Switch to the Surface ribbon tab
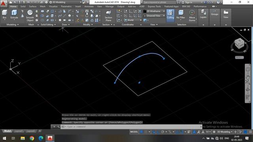 32,6
